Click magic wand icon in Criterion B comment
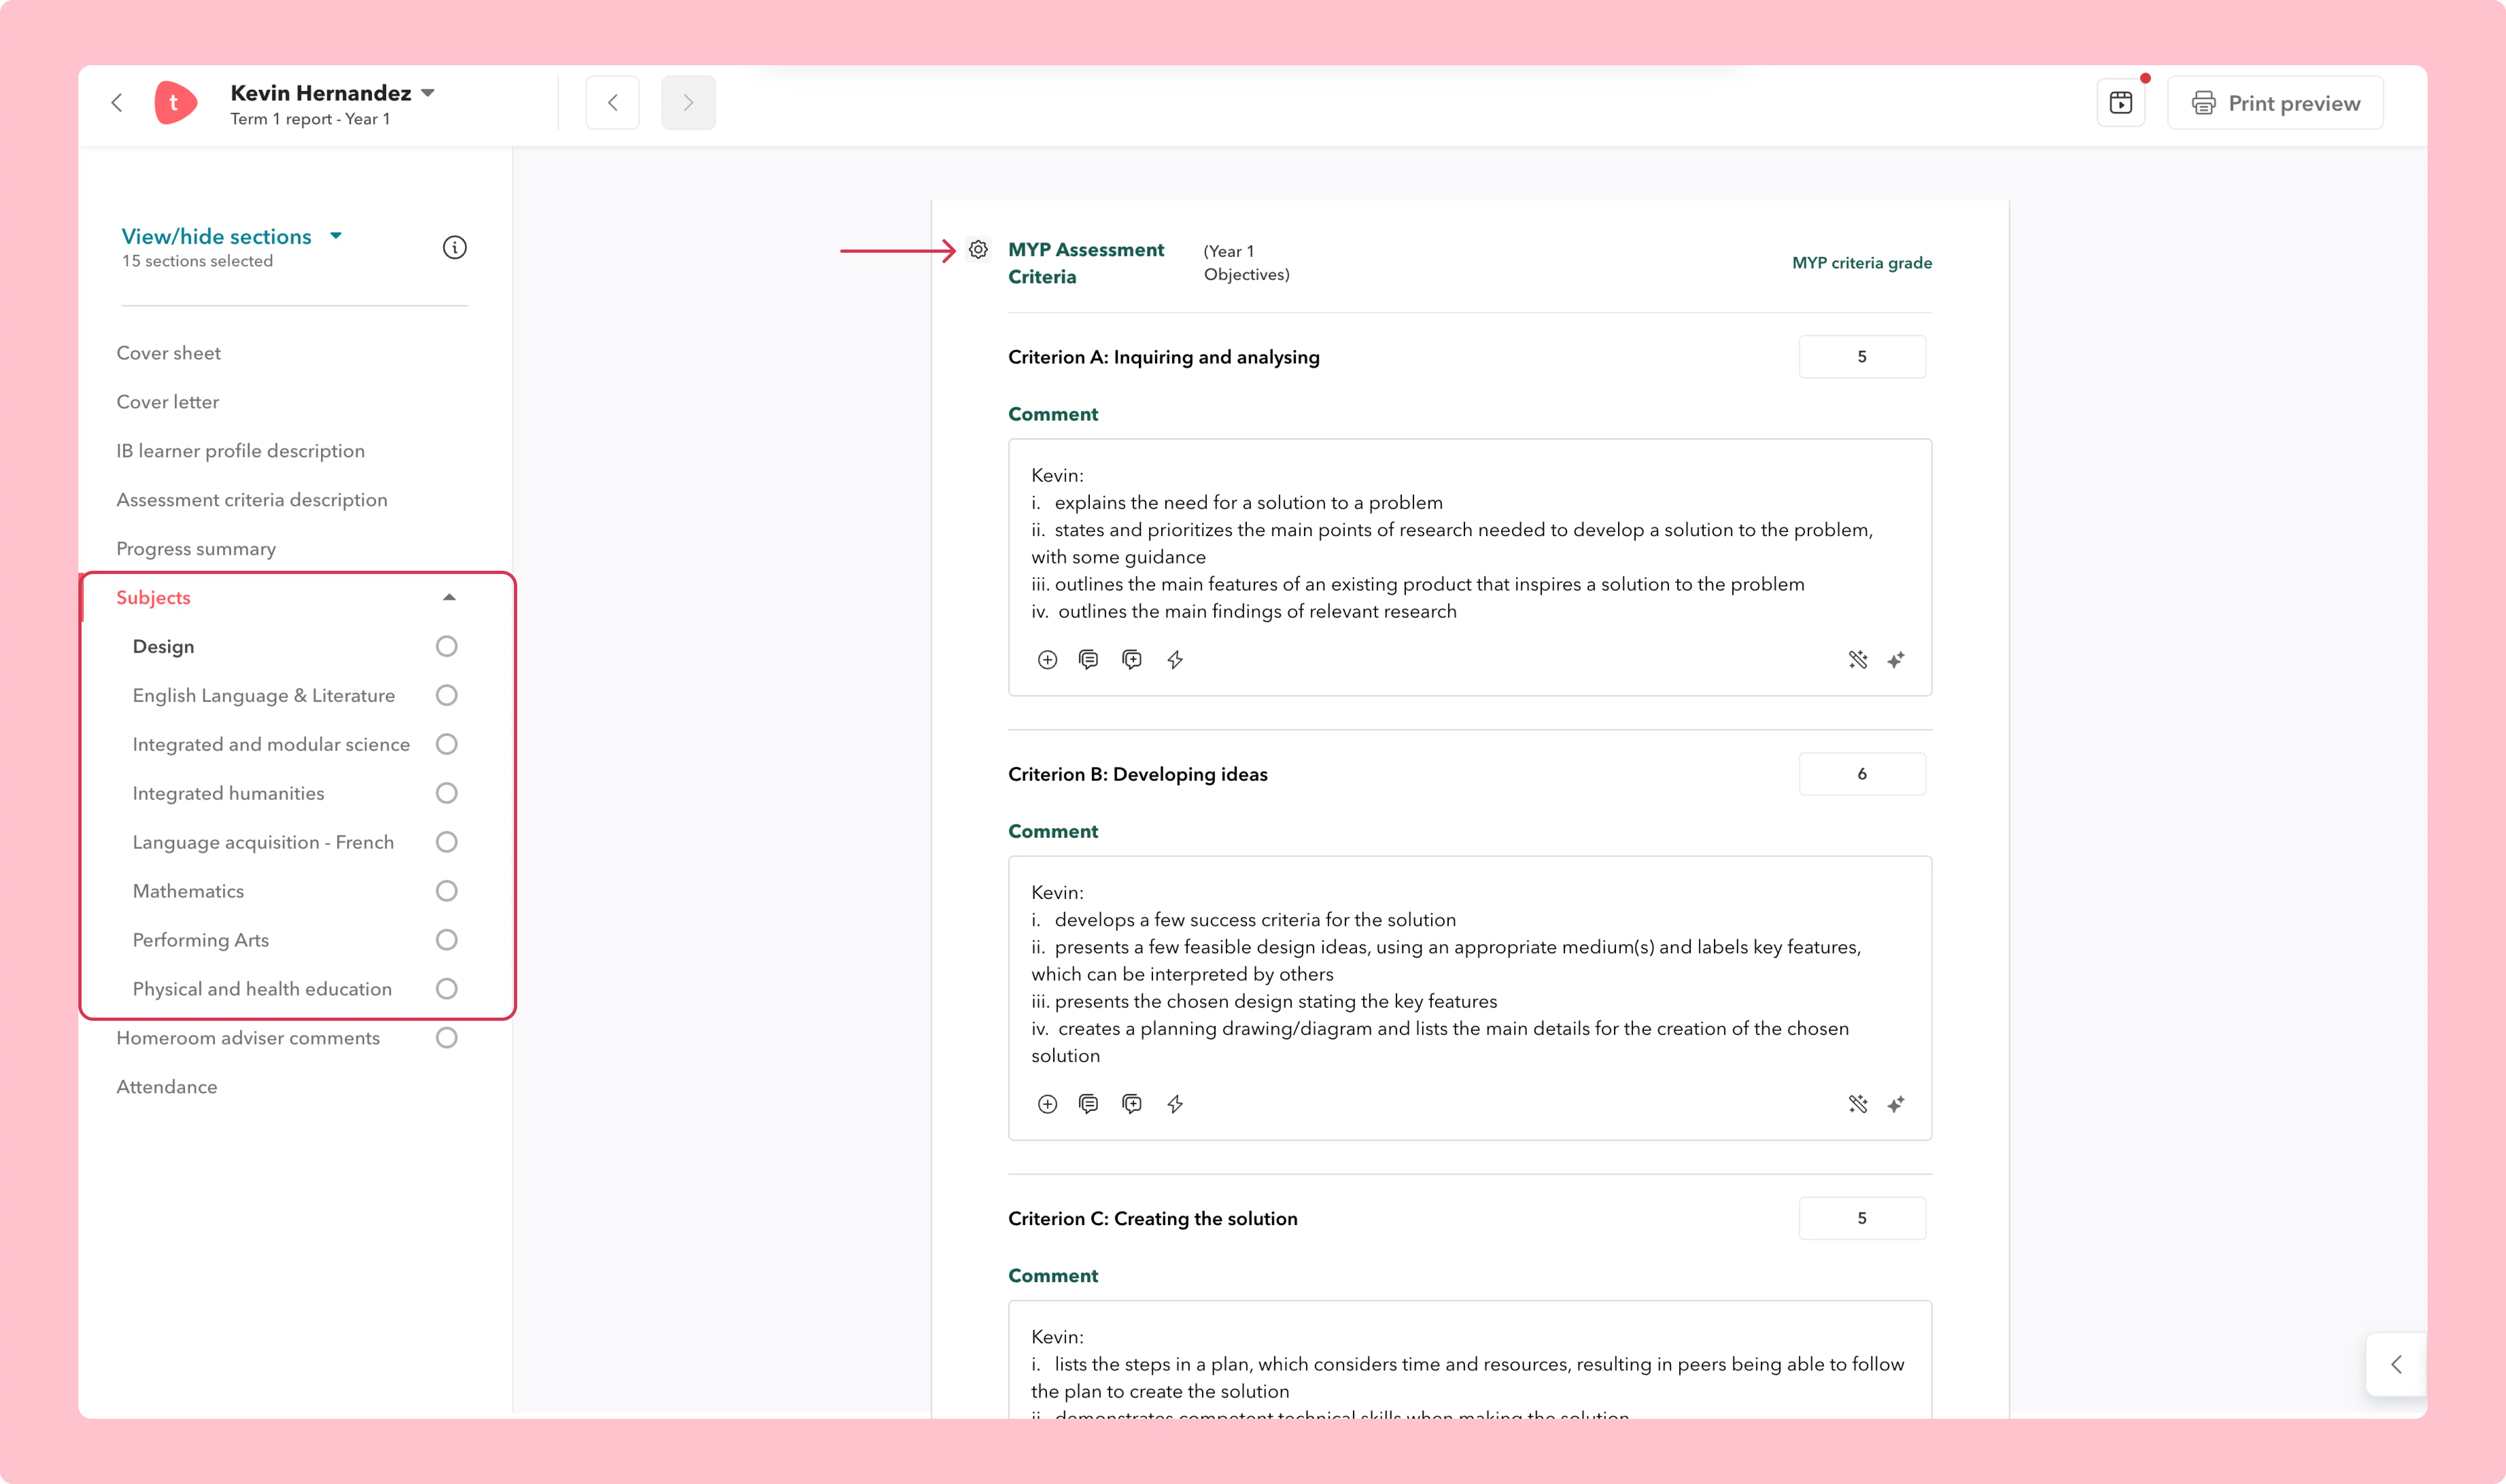The image size is (2506, 1484). click(x=1858, y=1104)
